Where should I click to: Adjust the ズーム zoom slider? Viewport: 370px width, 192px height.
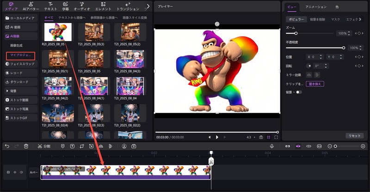click(309, 33)
